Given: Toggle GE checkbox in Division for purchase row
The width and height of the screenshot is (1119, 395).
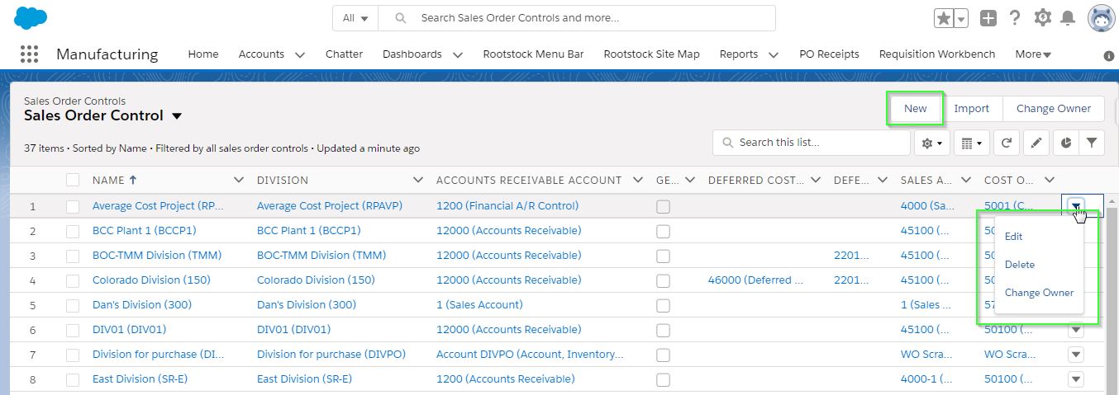Looking at the screenshot, I should (x=663, y=355).
